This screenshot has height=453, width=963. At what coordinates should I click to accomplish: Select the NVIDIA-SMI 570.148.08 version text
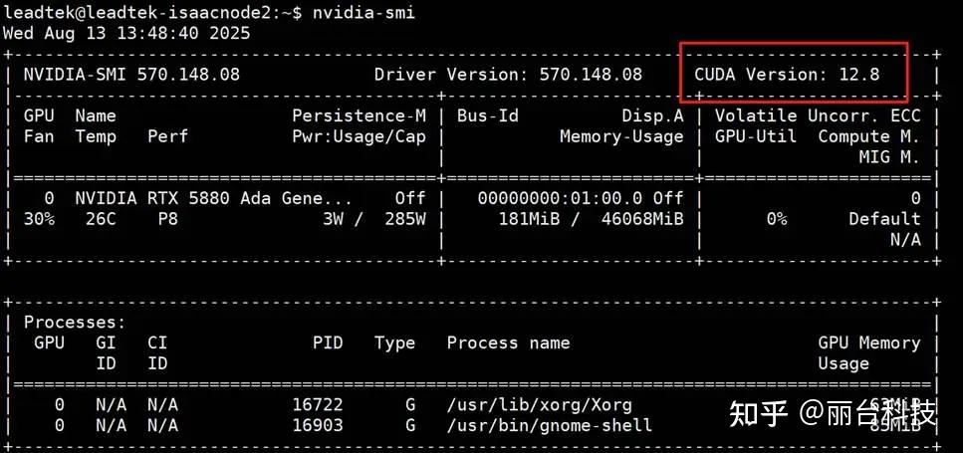[x=131, y=75]
